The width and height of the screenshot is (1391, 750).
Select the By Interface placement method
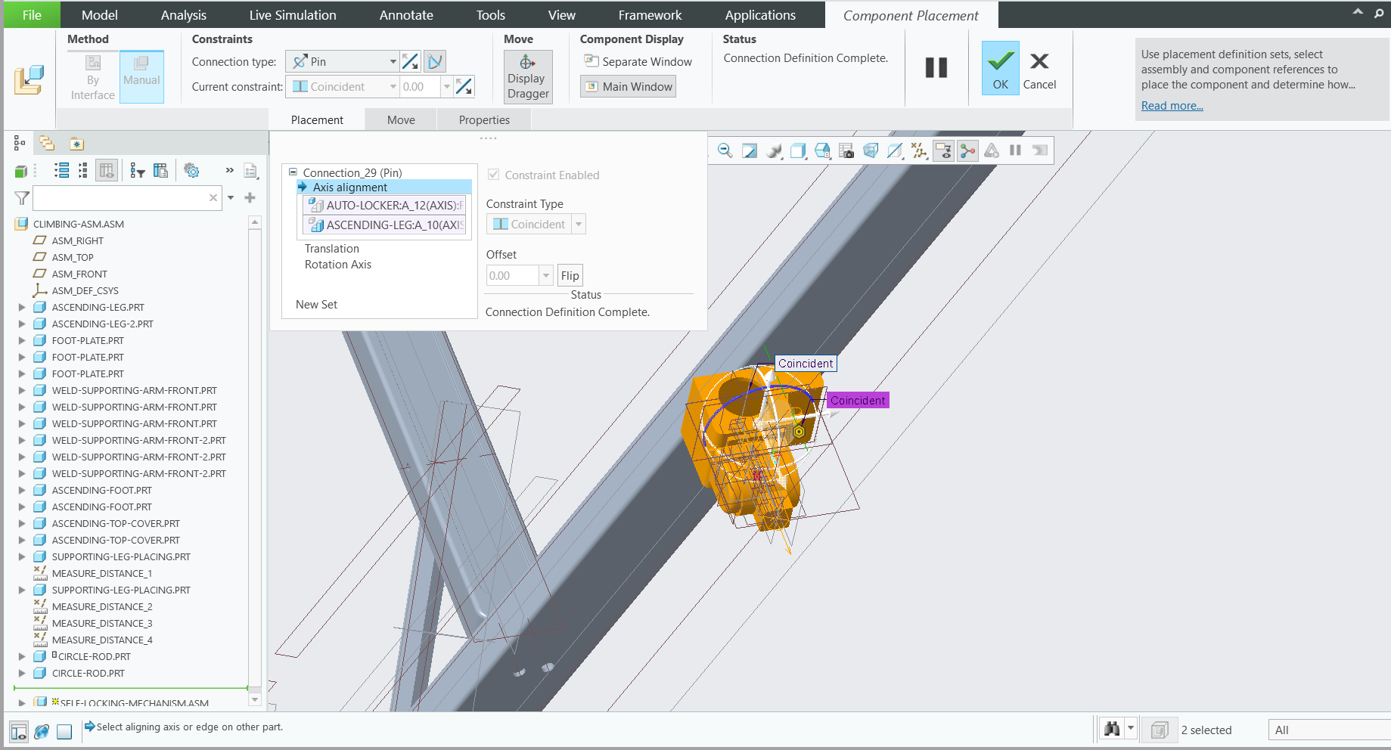pyautogui.click(x=92, y=76)
